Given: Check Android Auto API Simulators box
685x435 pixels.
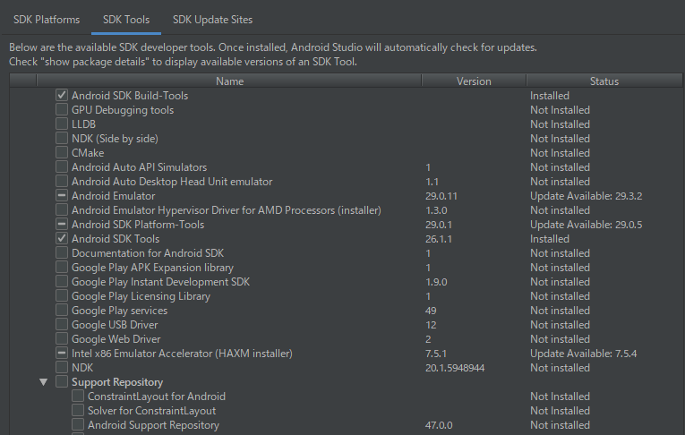Looking at the screenshot, I should click(x=62, y=166).
